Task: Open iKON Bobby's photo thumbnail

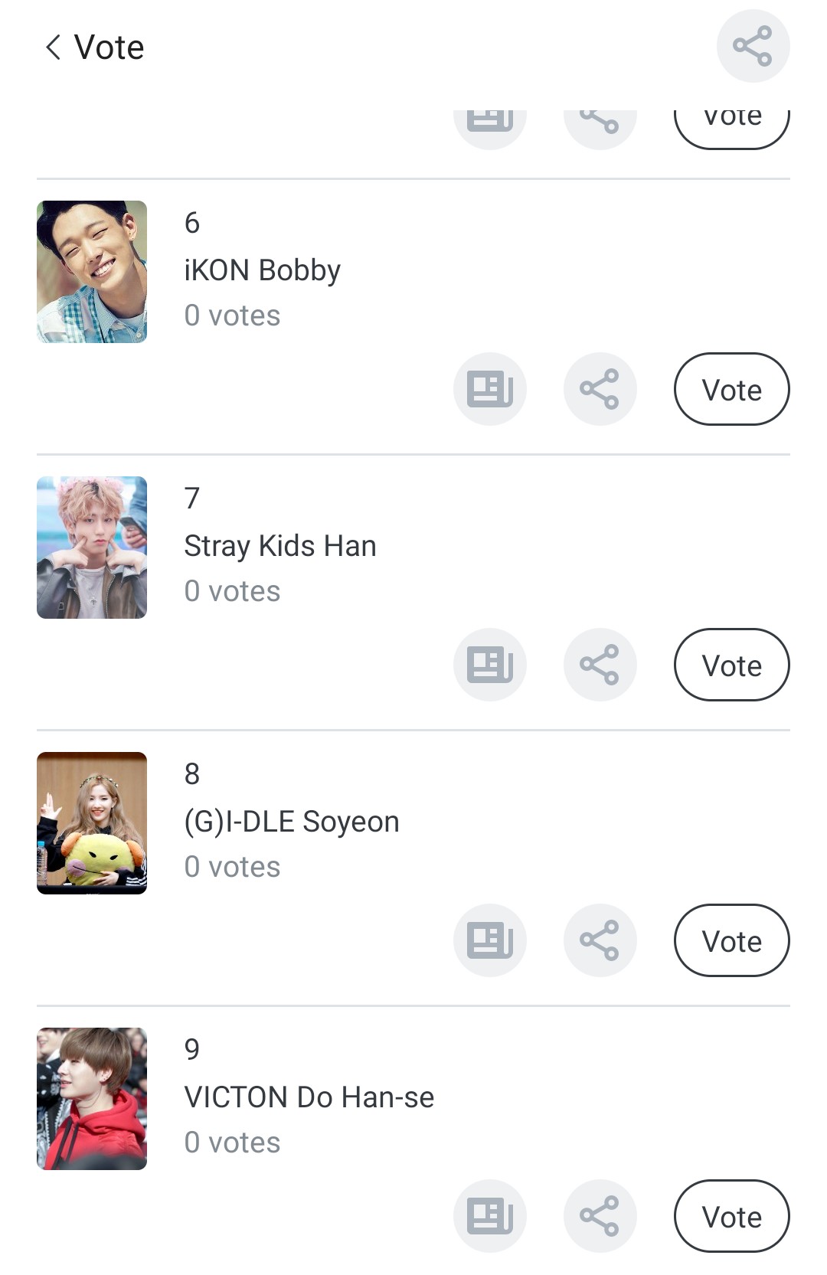Action: (x=92, y=272)
